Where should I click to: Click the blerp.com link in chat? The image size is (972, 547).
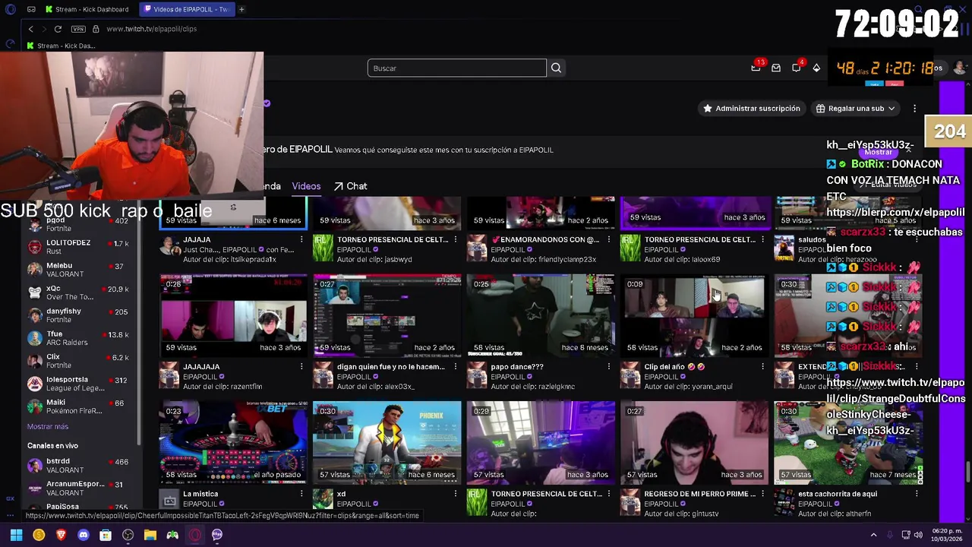895,213
